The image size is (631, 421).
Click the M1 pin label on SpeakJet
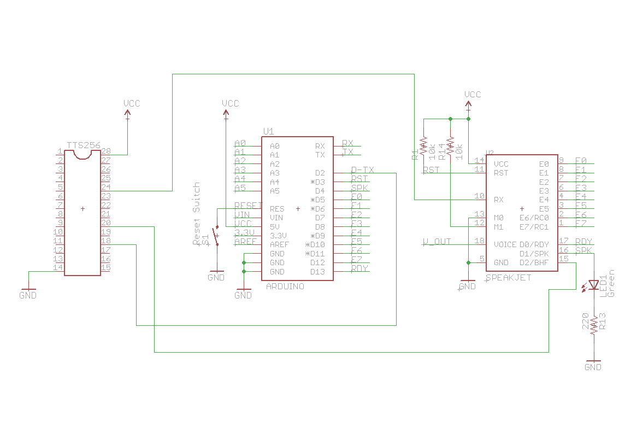[x=499, y=227]
